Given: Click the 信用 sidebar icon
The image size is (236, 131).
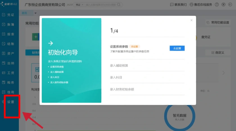Looking at the screenshot, I should pyautogui.click(x=4, y=92).
